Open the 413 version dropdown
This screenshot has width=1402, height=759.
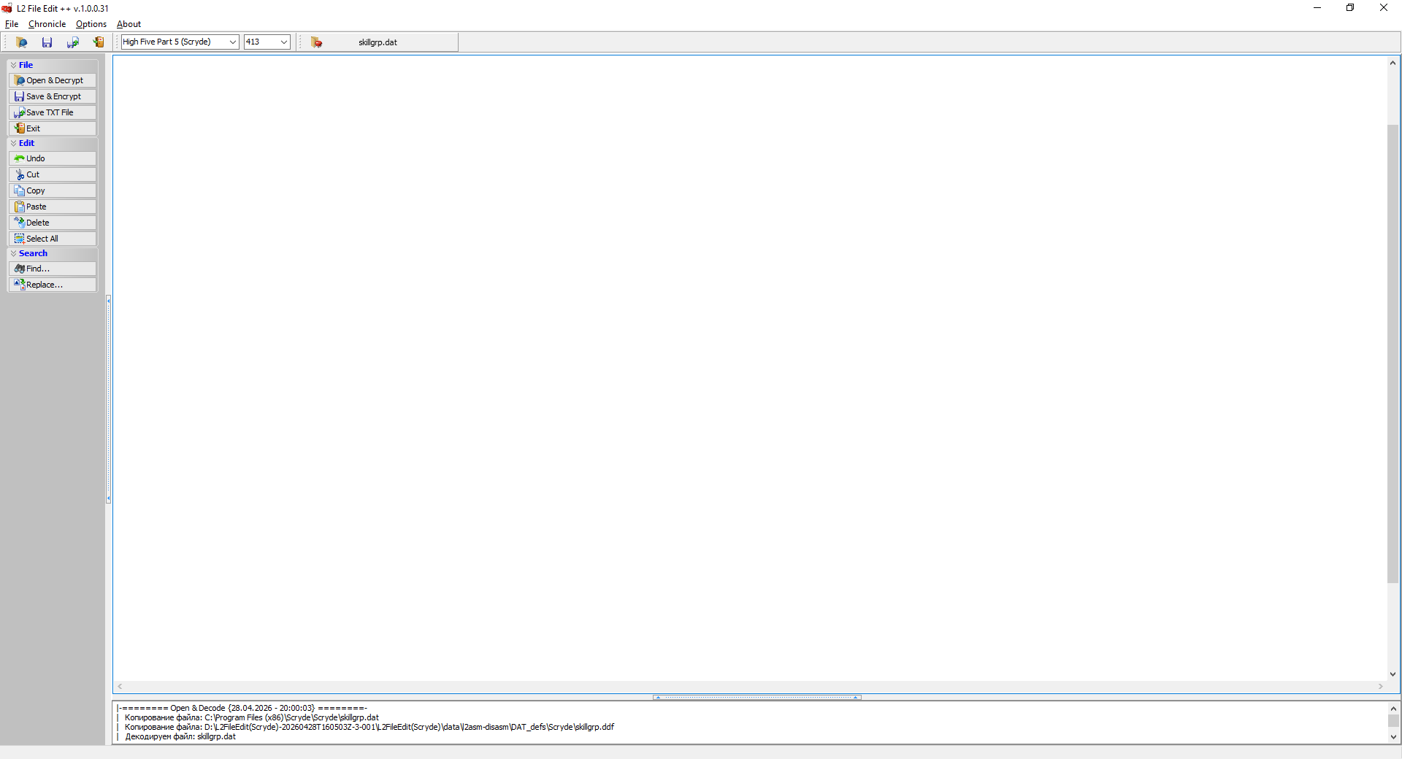[283, 42]
